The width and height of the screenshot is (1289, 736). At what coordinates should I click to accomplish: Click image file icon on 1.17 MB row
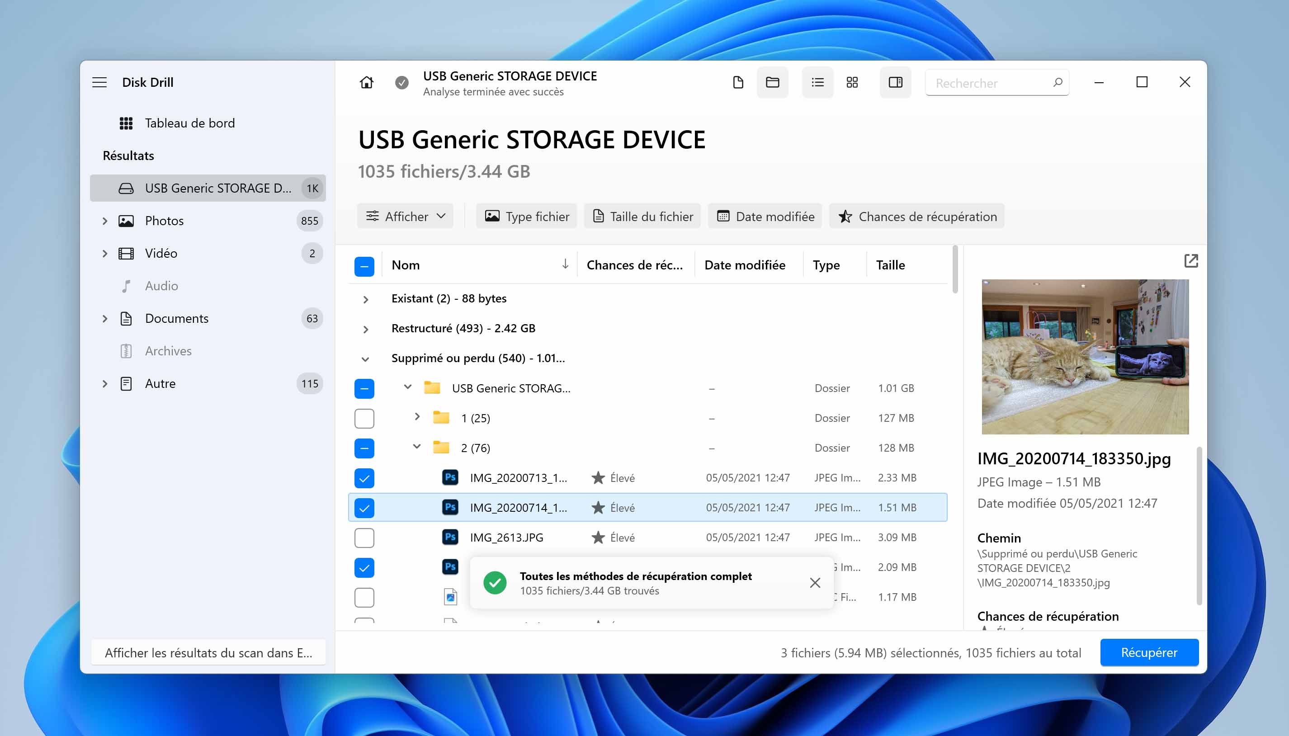[x=450, y=597]
